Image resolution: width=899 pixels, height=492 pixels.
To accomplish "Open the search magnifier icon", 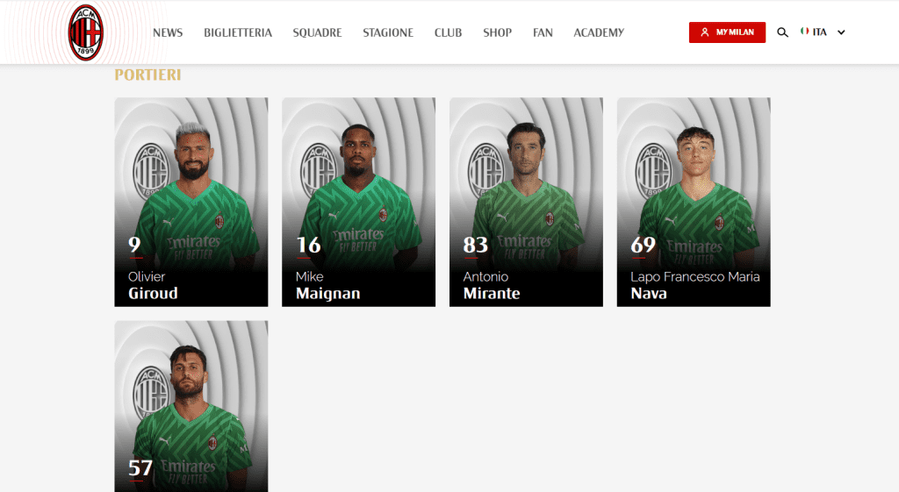I will 782,32.
